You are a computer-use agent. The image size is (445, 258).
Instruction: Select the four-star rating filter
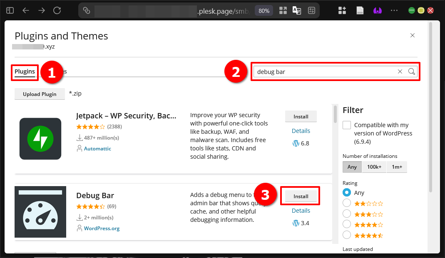point(346,224)
